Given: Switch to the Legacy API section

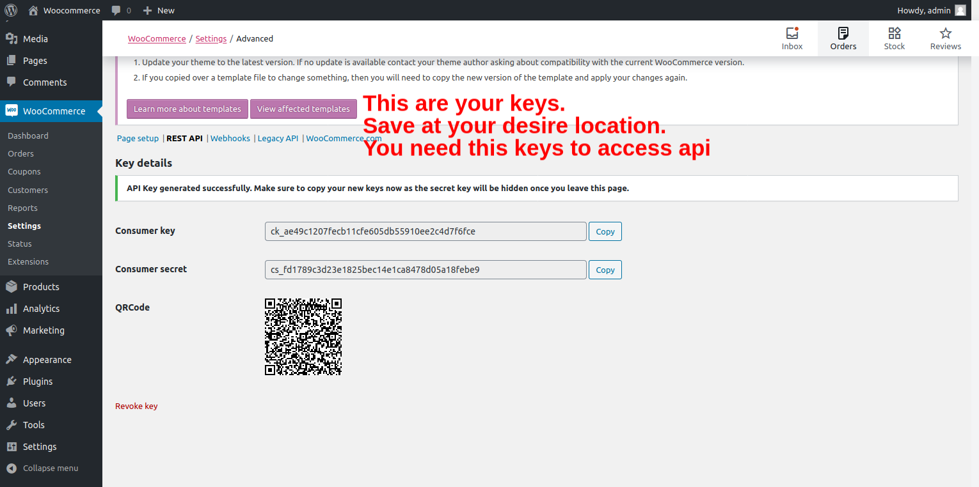Looking at the screenshot, I should (278, 138).
